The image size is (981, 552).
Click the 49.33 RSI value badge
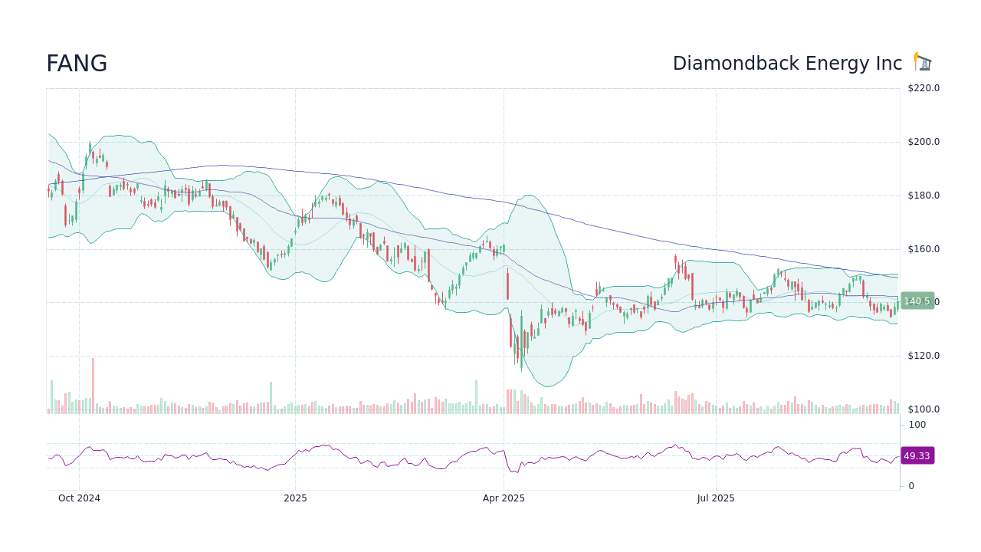[x=916, y=456]
